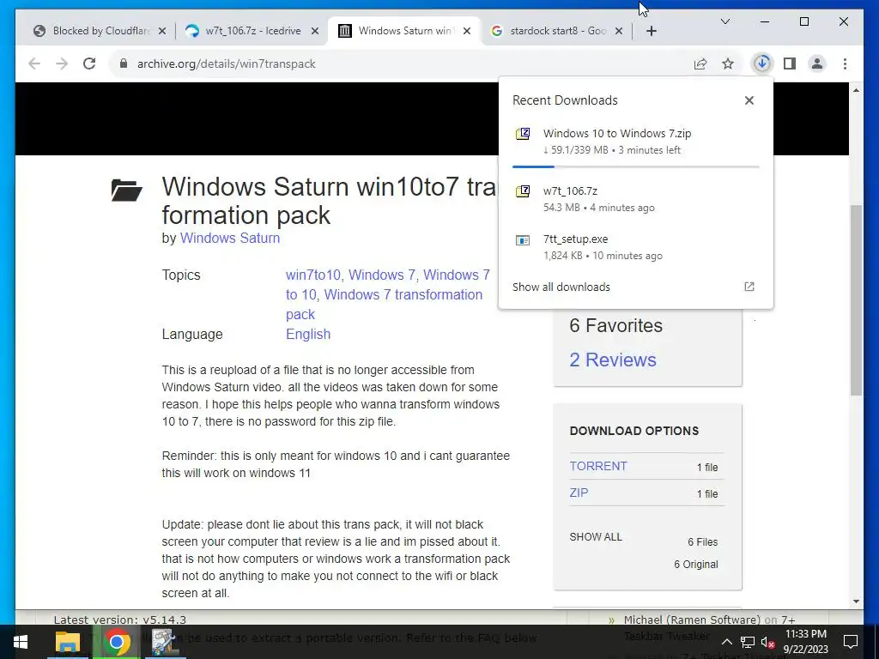Click the 7tt_setup.exe file icon

pyautogui.click(x=523, y=240)
